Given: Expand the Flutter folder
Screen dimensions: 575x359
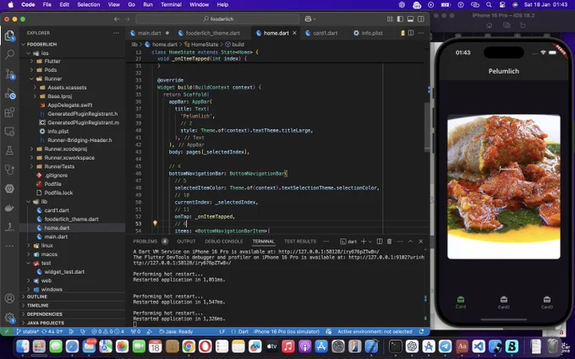Looking at the screenshot, I should click(32, 61).
